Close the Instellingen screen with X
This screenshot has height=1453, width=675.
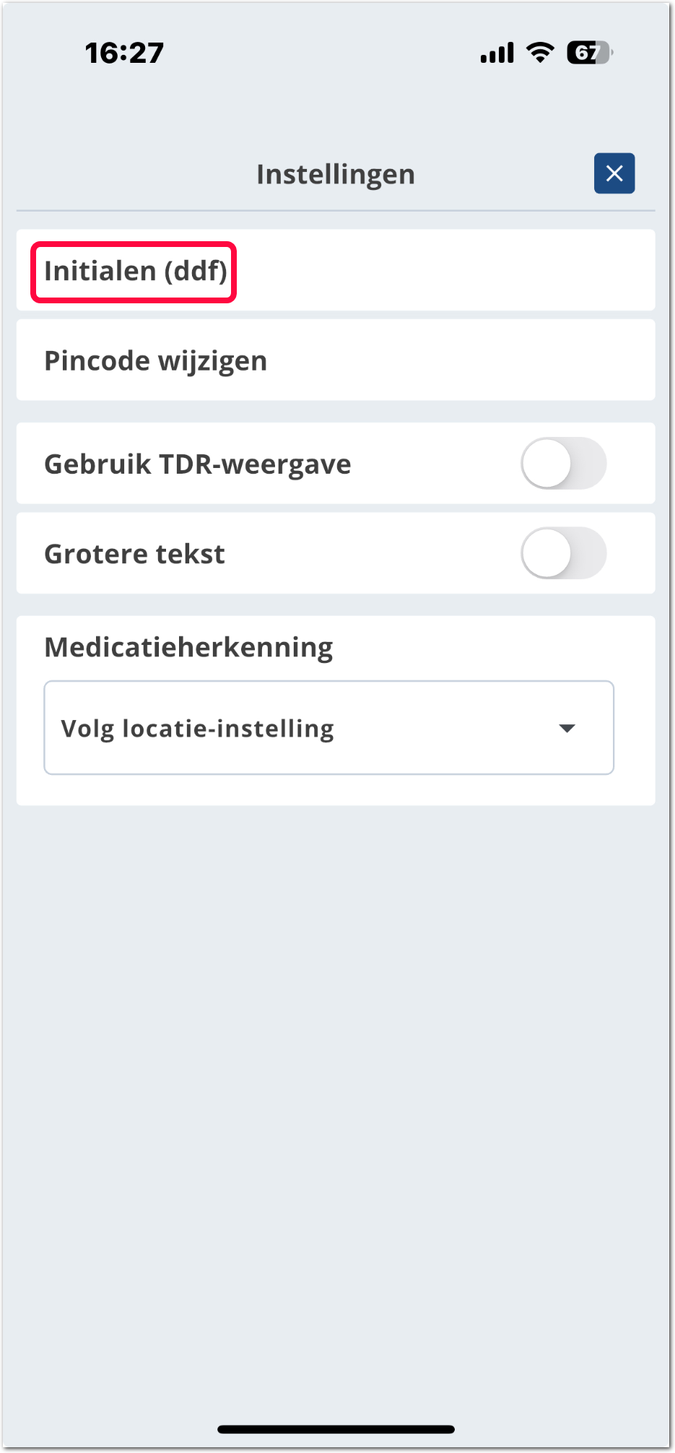(x=614, y=173)
